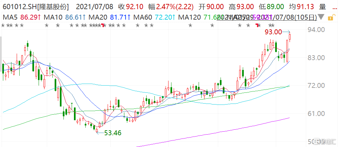This screenshot has width=338, height=147.
Task: Click the low value 低89.00
Action: coord(272,7)
